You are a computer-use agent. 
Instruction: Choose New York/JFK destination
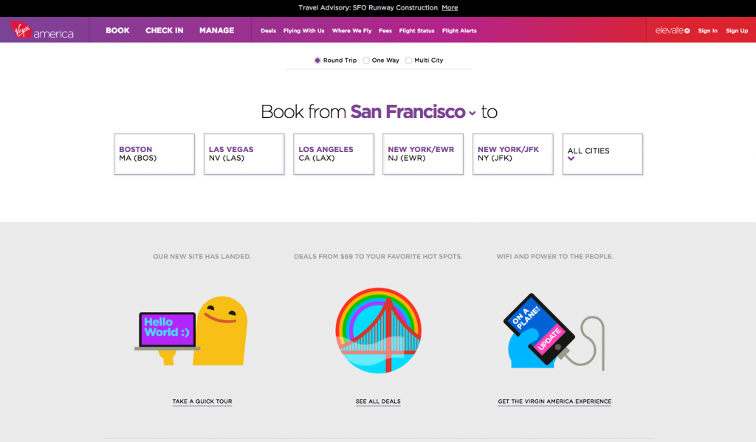tap(512, 153)
